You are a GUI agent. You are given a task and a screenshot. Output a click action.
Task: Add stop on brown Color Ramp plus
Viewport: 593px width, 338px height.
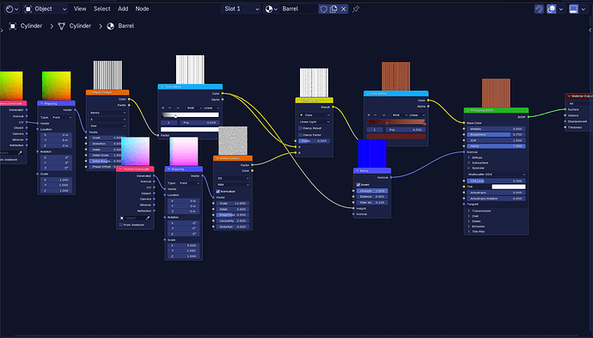[369, 114]
